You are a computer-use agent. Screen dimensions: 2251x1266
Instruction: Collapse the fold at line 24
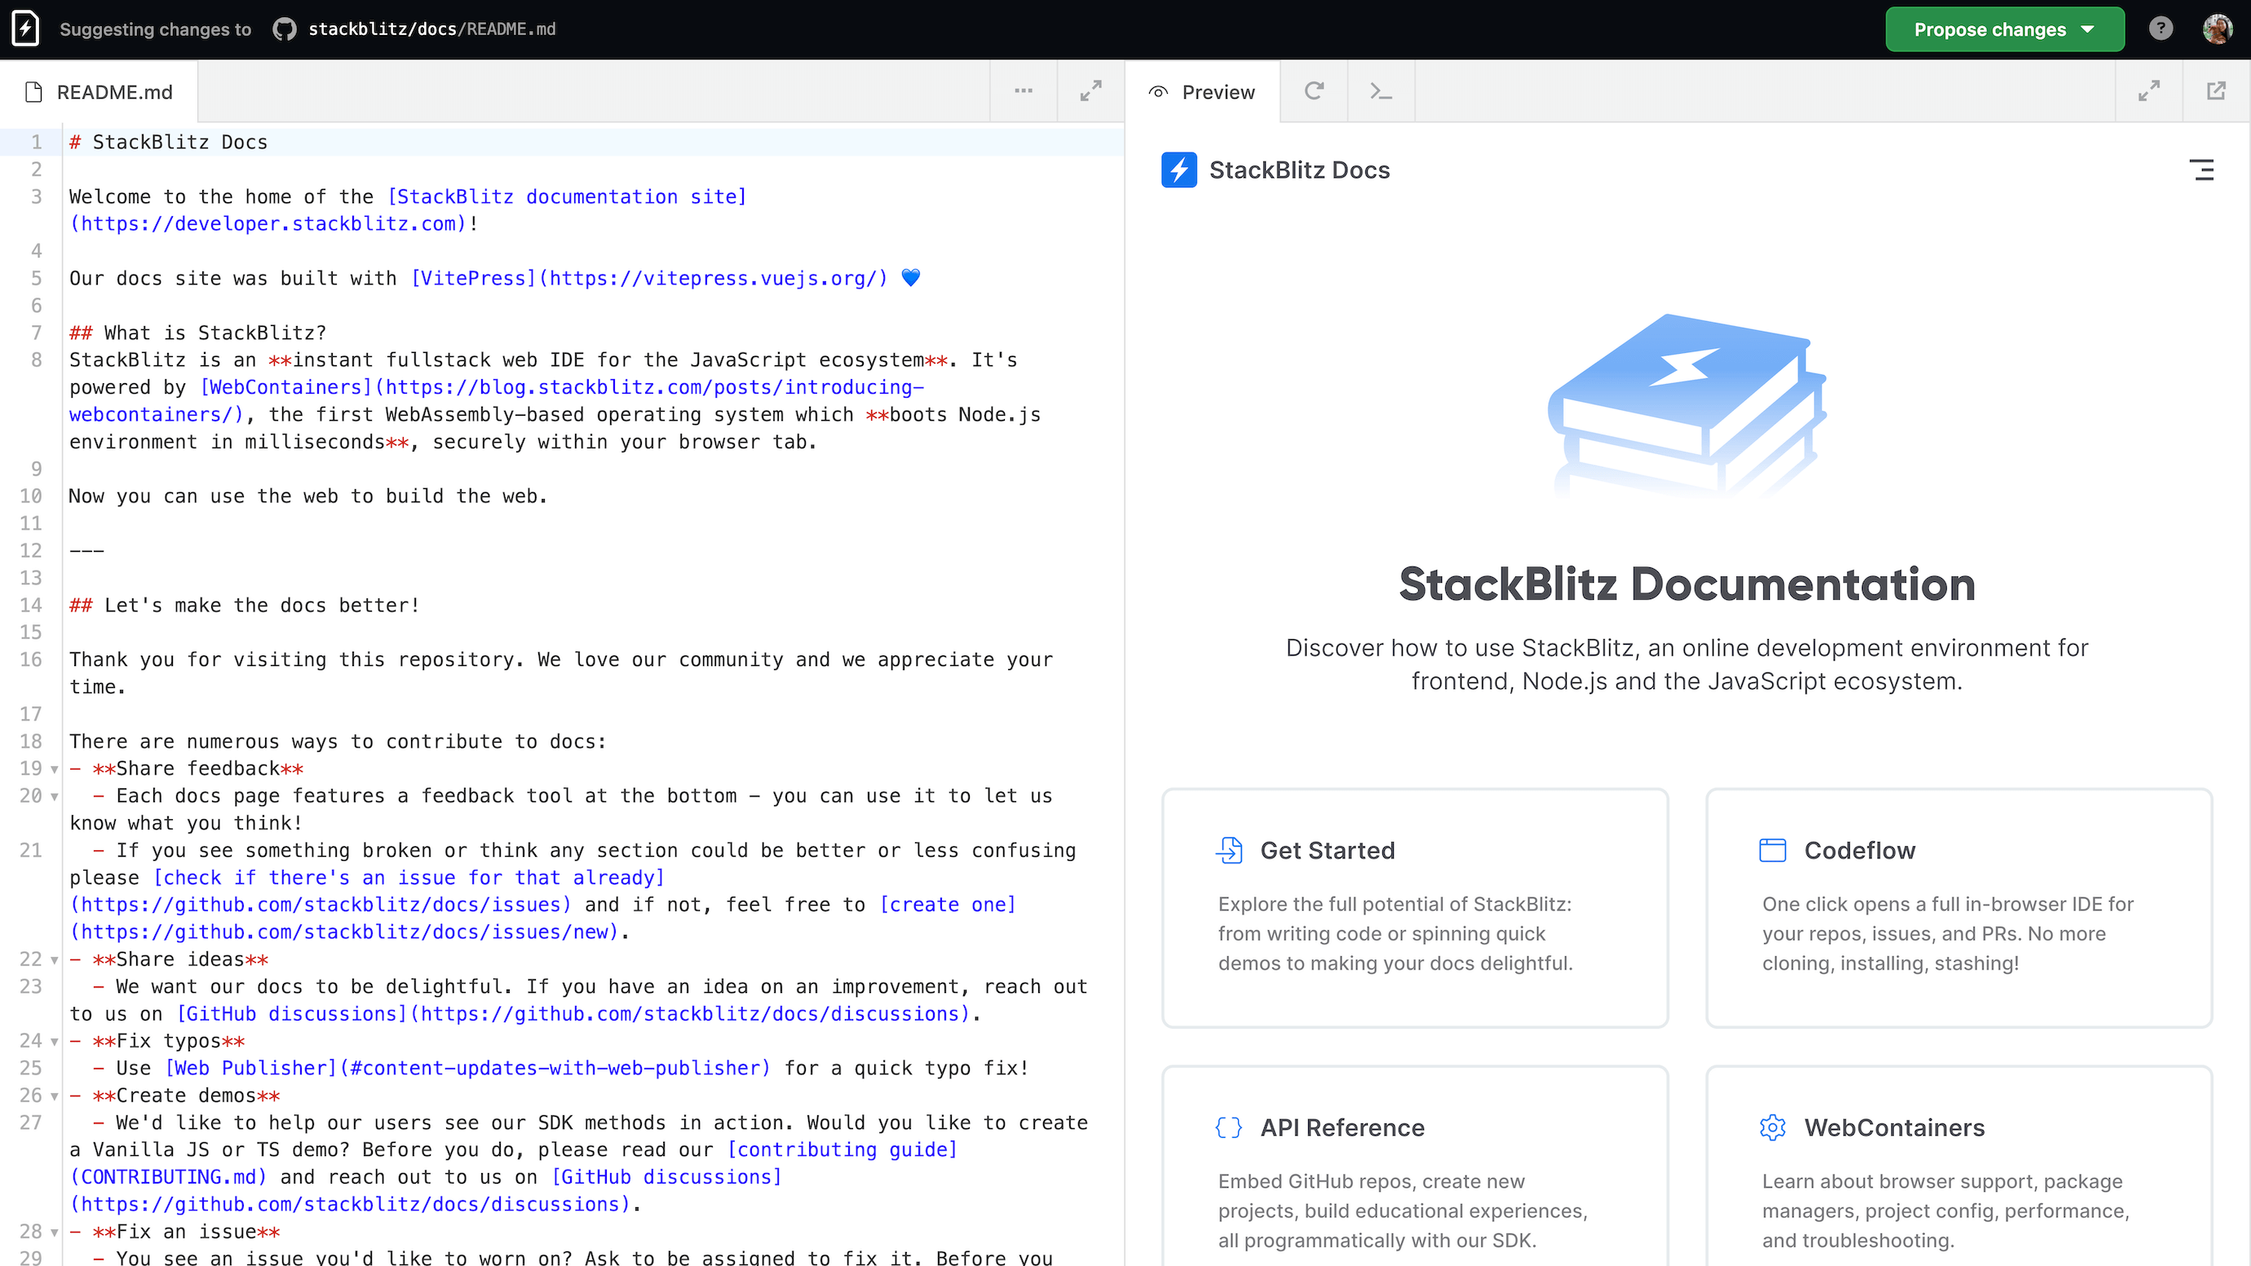(54, 1042)
